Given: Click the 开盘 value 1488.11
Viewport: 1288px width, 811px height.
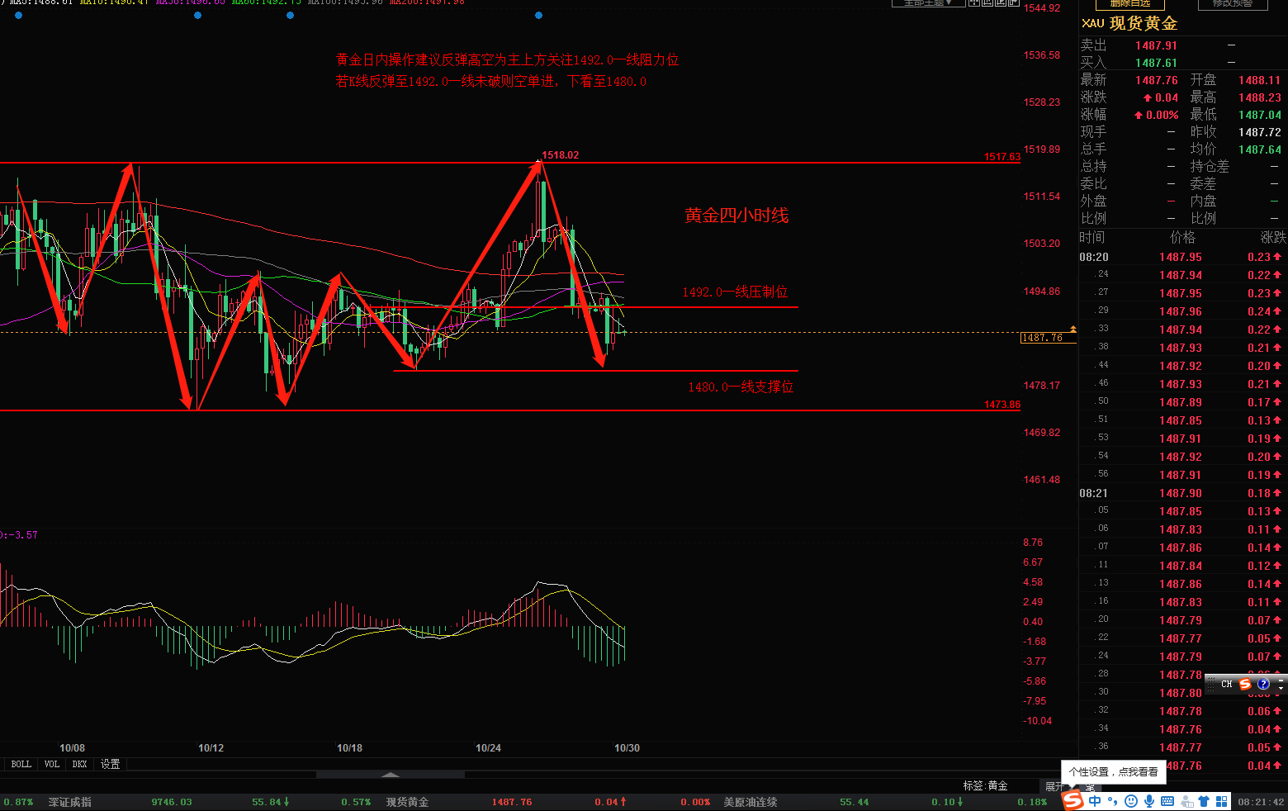Looking at the screenshot, I should (x=1259, y=80).
